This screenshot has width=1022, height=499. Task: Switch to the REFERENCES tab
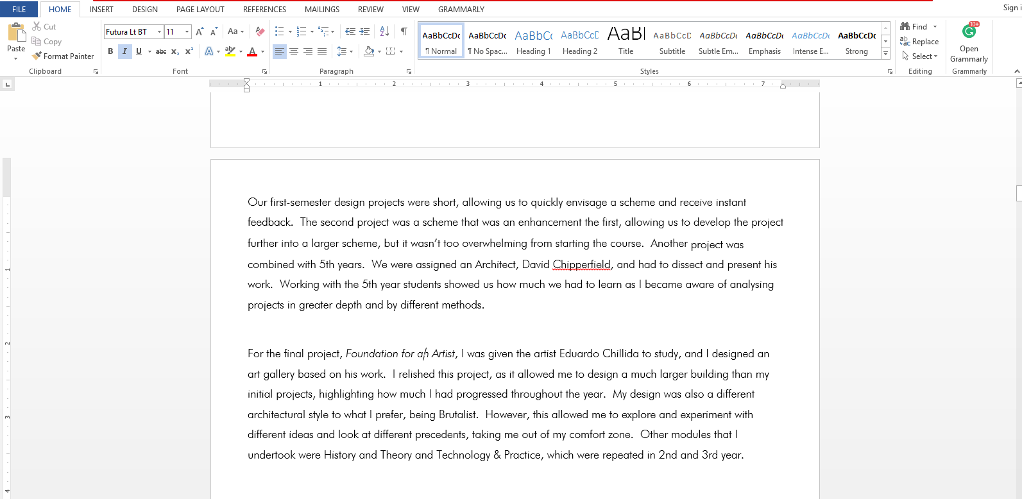(x=264, y=9)
